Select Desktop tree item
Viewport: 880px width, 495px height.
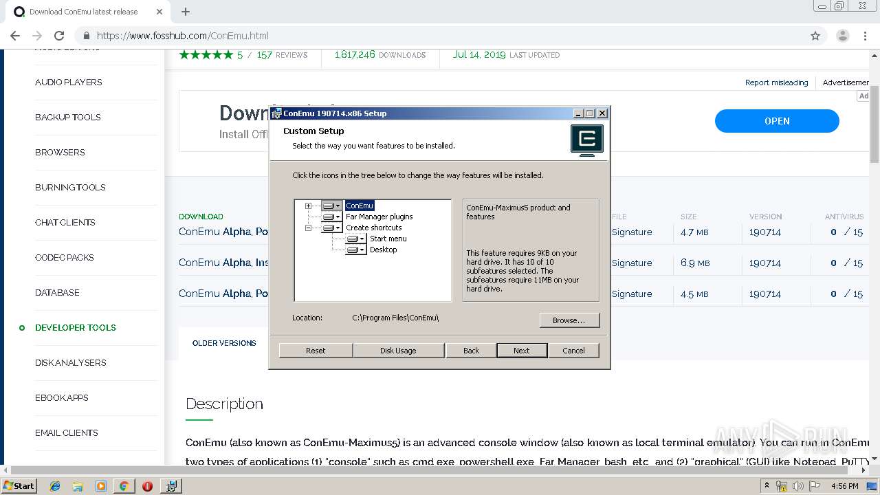(384, 250)
